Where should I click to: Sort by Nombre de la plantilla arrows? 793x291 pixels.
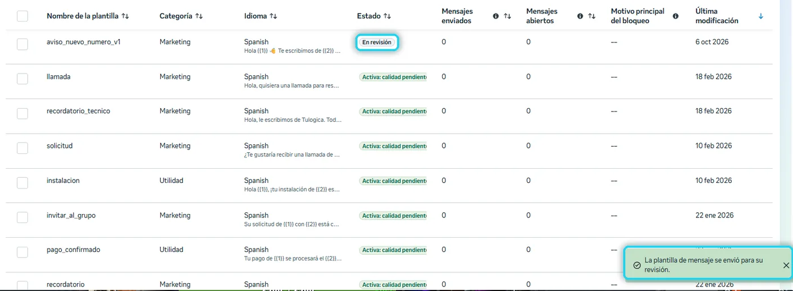coord(125,16)
